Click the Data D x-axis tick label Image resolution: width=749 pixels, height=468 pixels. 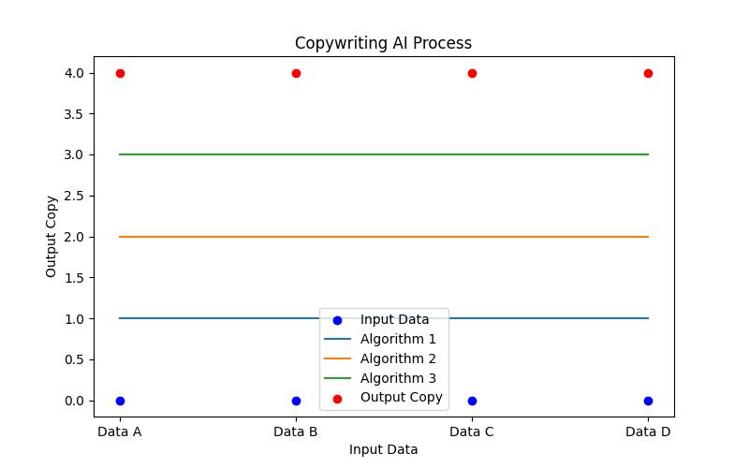click(x=648, y=431)
